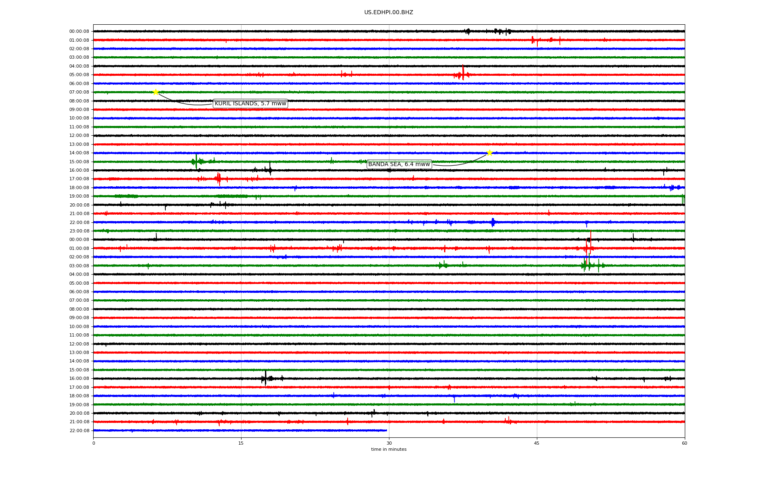Click the BANDA SEA, 6.4 mww label
This screenshot has height=486, width=778.
tap(399, 164)
